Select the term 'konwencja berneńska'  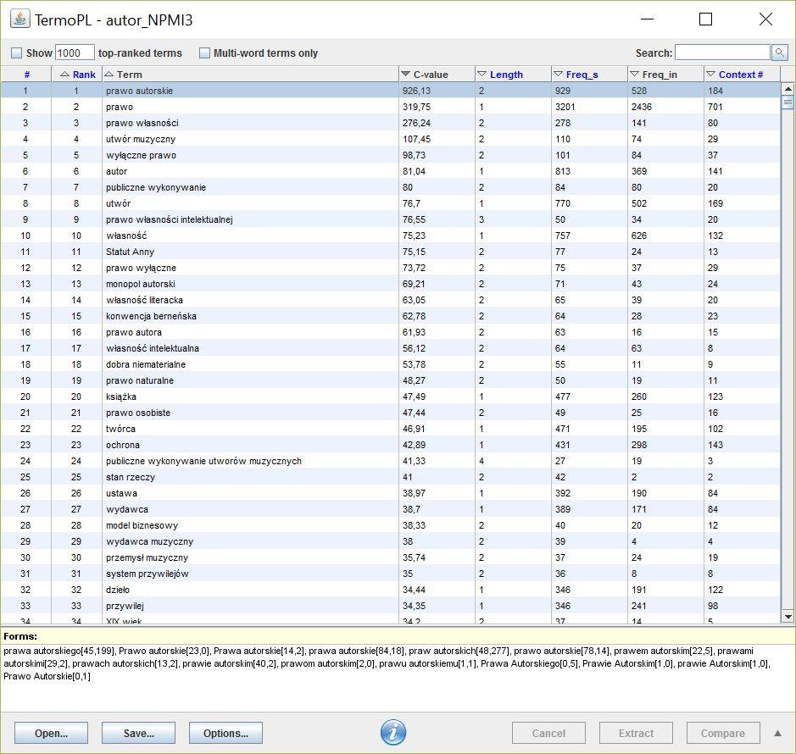[151, 316]
